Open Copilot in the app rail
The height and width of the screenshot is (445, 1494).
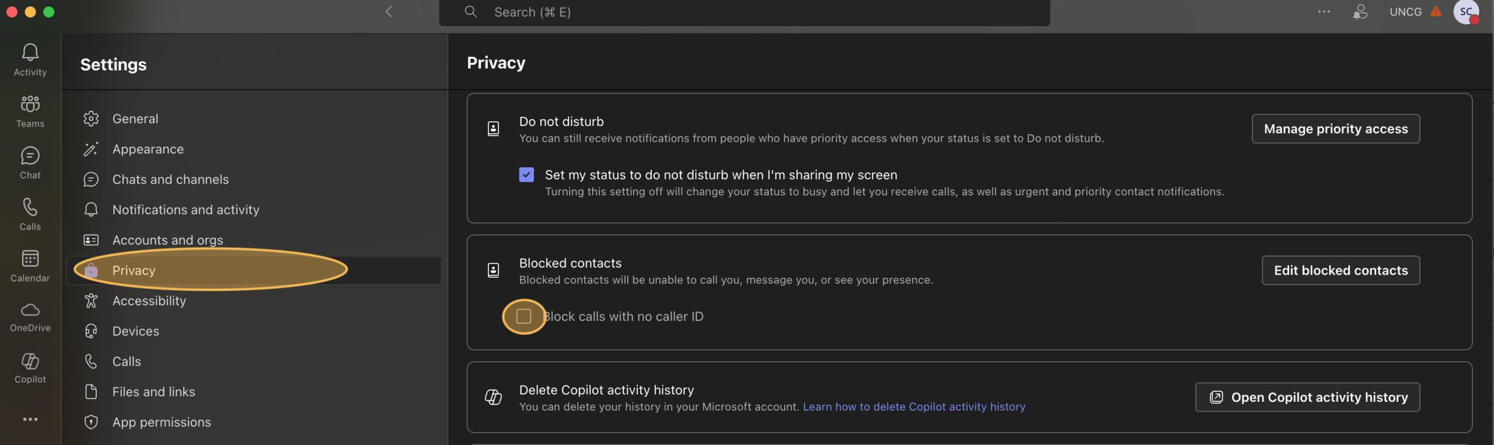[x=30, y=368]
